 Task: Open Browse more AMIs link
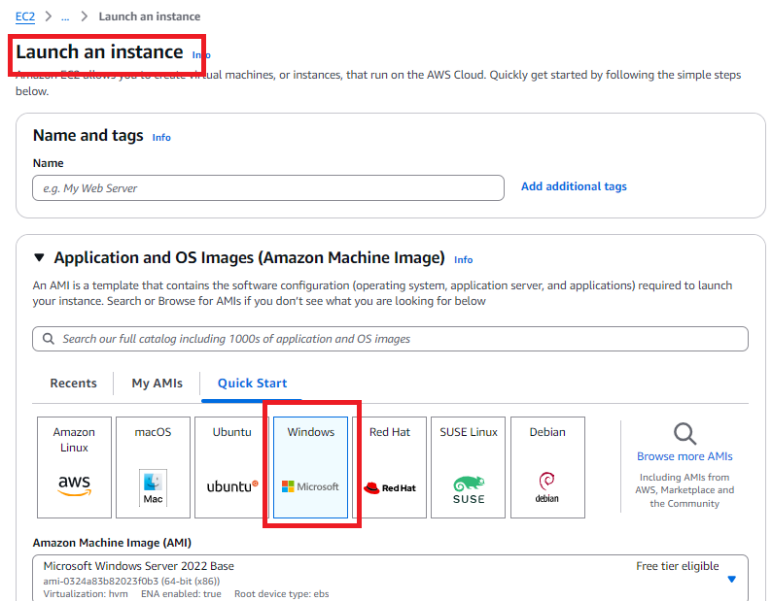click(684, 456)
